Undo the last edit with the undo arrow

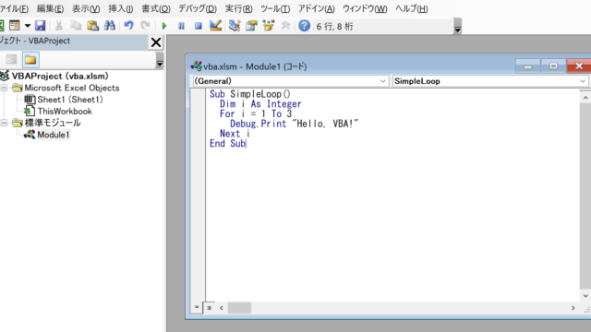point(129,26)
